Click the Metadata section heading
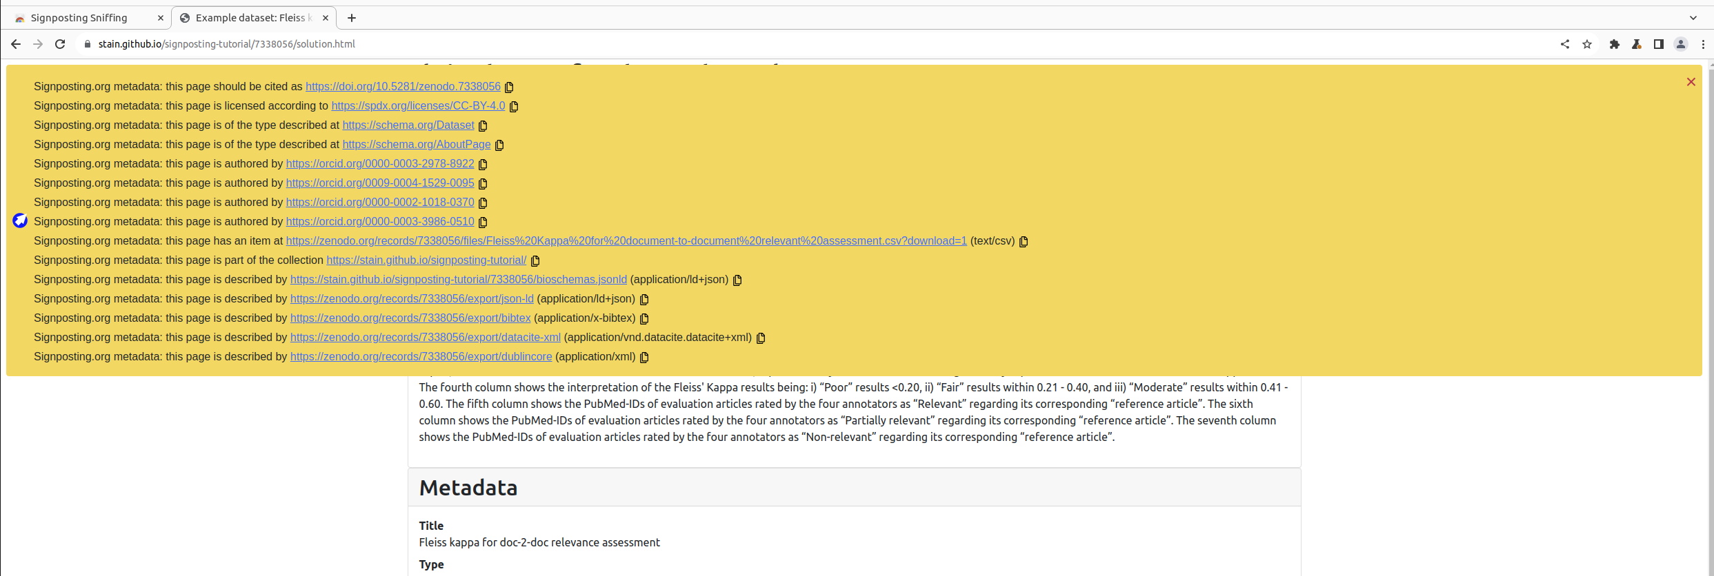The width and height of the screenshot is (1714, 576). pos(468,488)
